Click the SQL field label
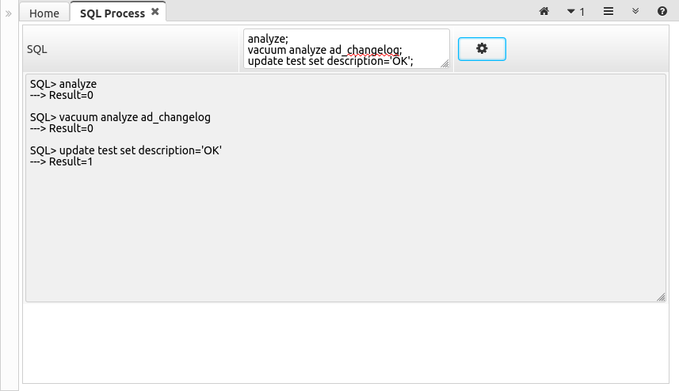 click(37, 49)
